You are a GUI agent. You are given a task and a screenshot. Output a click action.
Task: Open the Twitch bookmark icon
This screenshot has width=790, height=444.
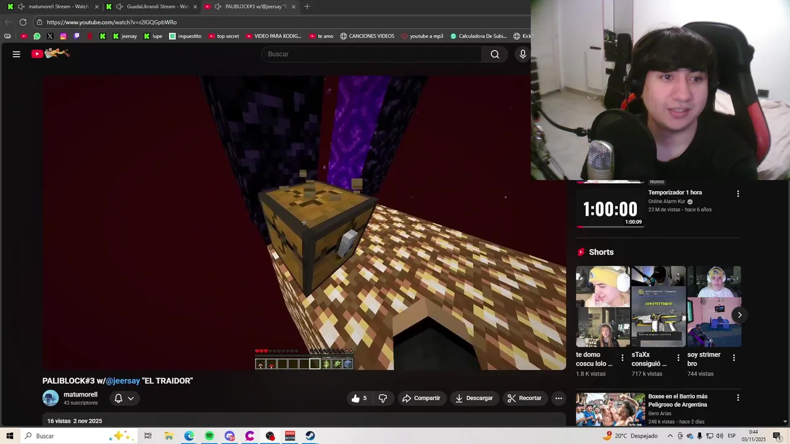point(77,36)
